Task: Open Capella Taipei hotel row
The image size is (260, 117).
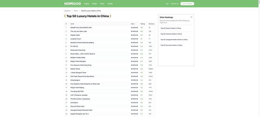Action: (75, 35)
